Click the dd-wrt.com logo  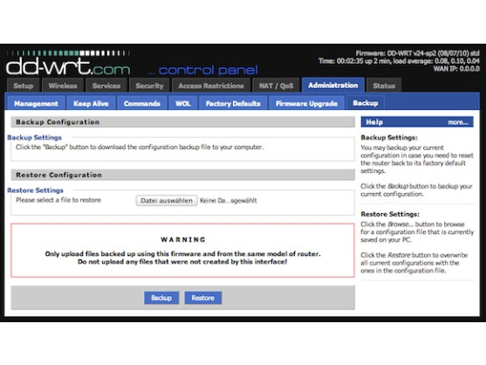point(68,63)
